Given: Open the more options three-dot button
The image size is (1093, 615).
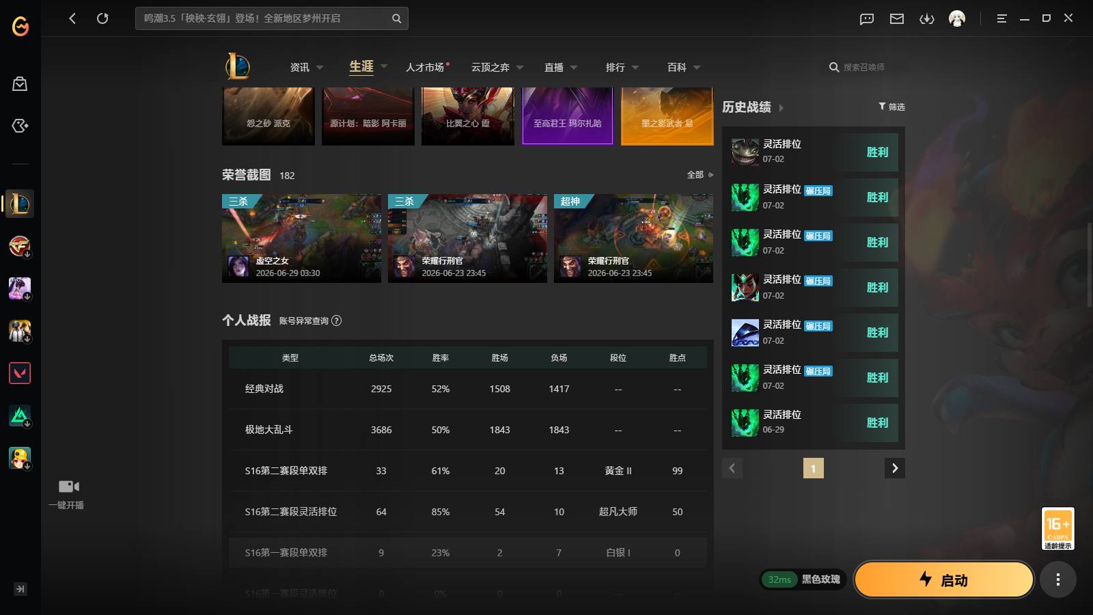Looking at the screenshot, I should click(x=1058, y=579).
